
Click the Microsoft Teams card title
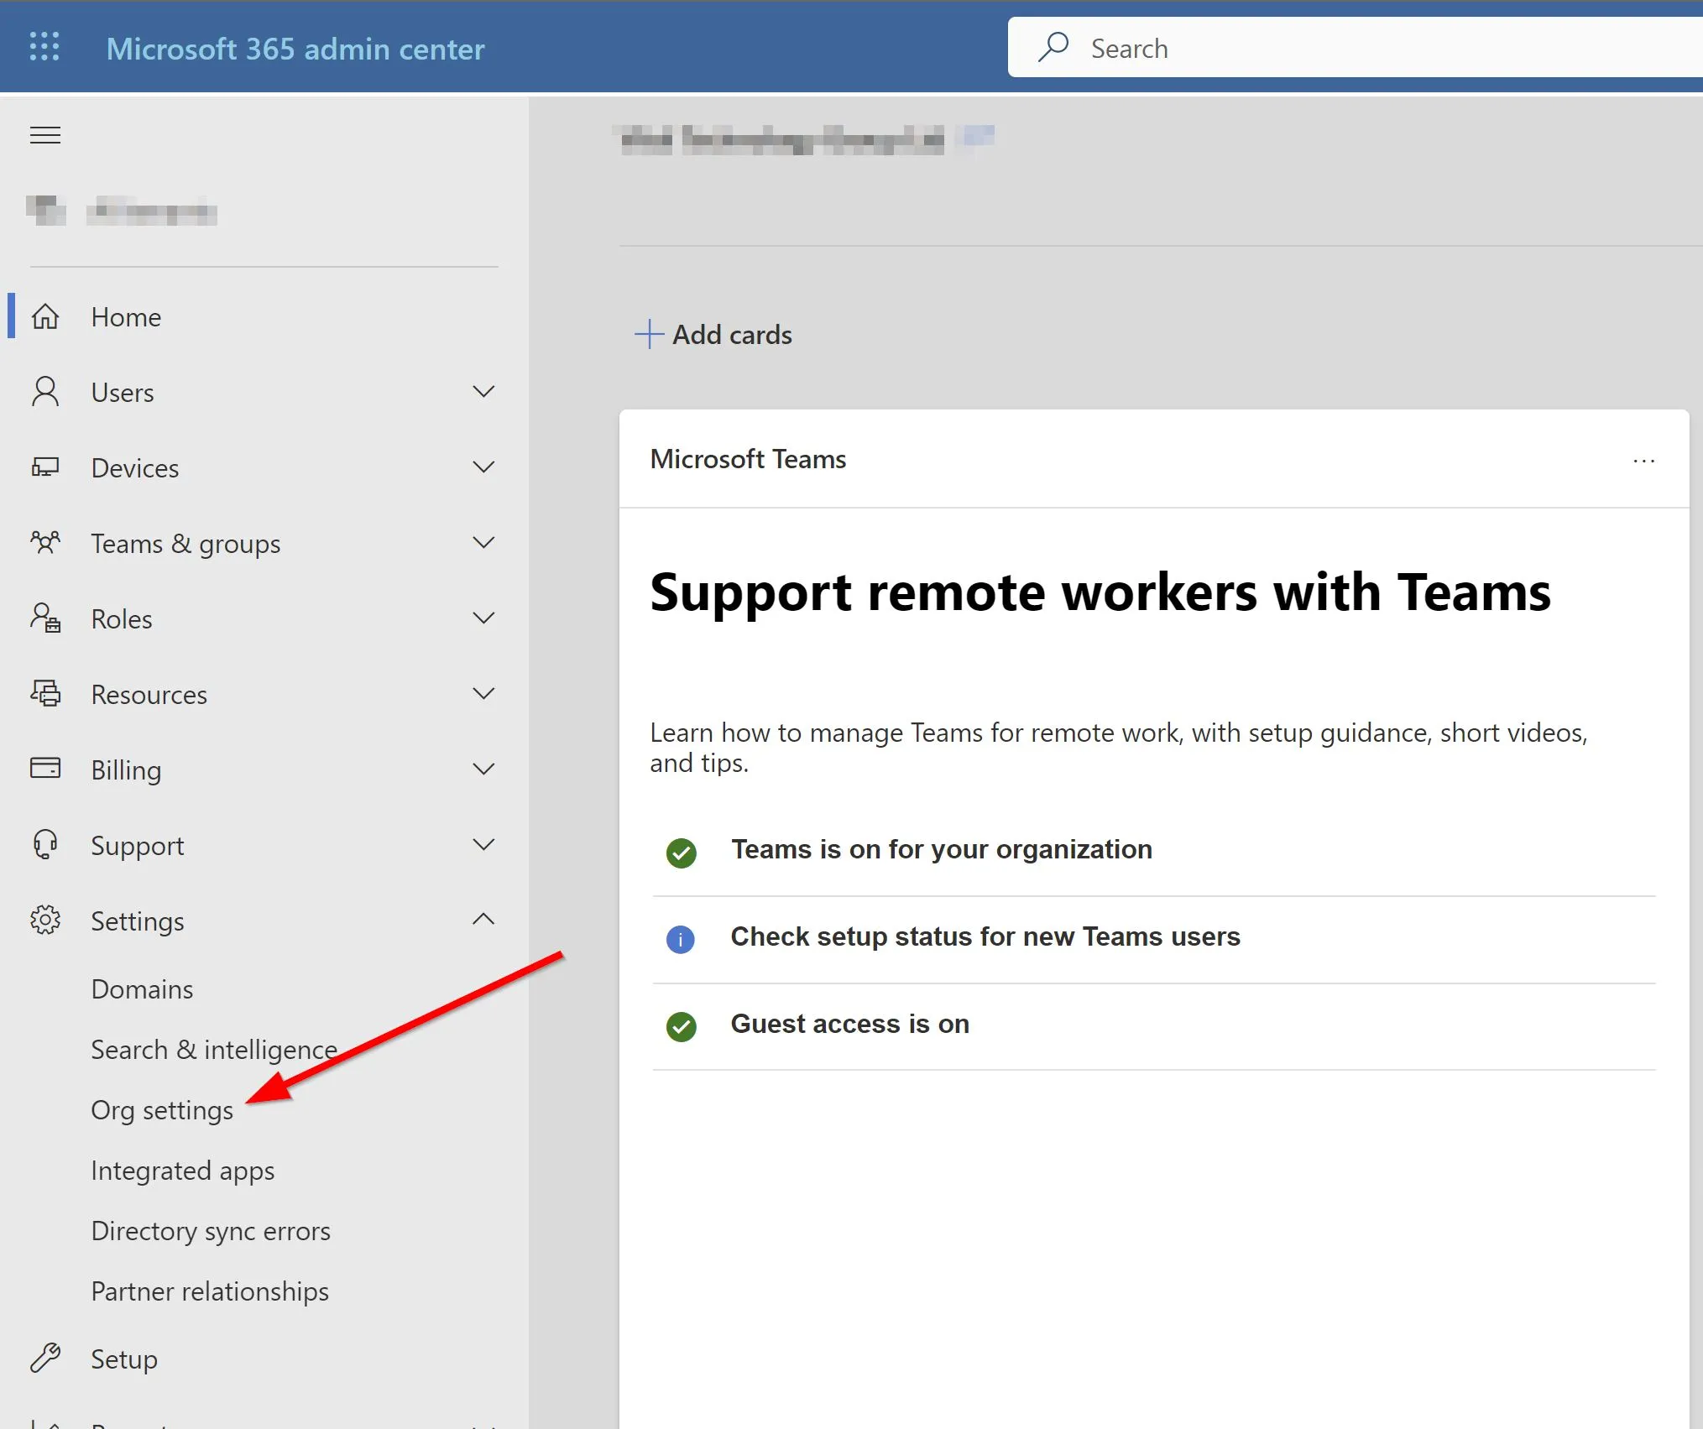click(x=748, y=459)
